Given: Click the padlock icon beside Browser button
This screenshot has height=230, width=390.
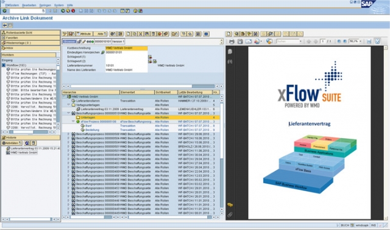Looking at the screenshot, I should coord(79,41).
